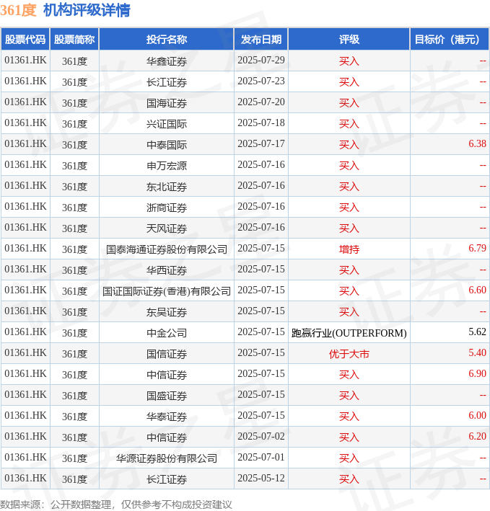The image size is (490, 511).
Task: Select the 浙商证券 cell
Action: point(167,208)
